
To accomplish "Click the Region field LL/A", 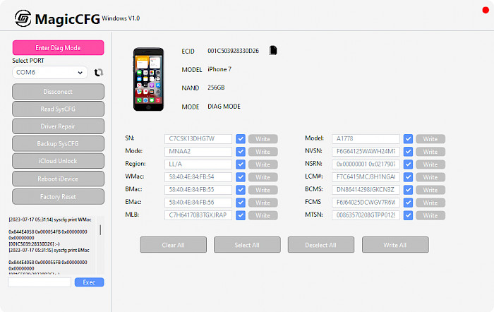I will pos(198,164).
